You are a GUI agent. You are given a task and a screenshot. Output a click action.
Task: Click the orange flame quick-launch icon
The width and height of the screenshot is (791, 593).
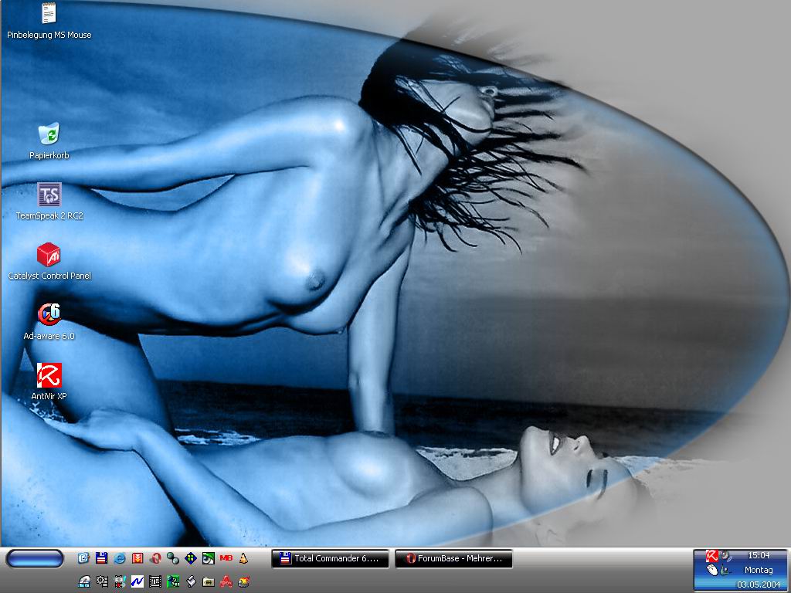click(x=243, y=581)
